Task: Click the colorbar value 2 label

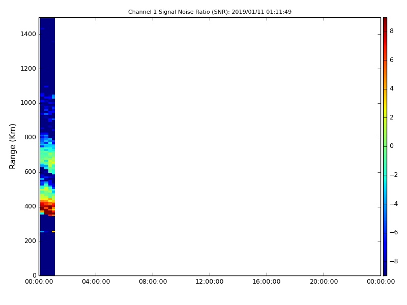Action: point(392,117)
